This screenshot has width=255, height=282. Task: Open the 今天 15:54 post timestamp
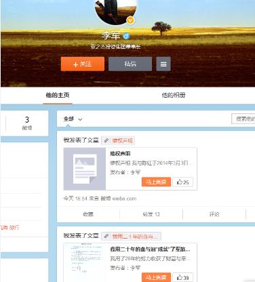tap(75, 199)
